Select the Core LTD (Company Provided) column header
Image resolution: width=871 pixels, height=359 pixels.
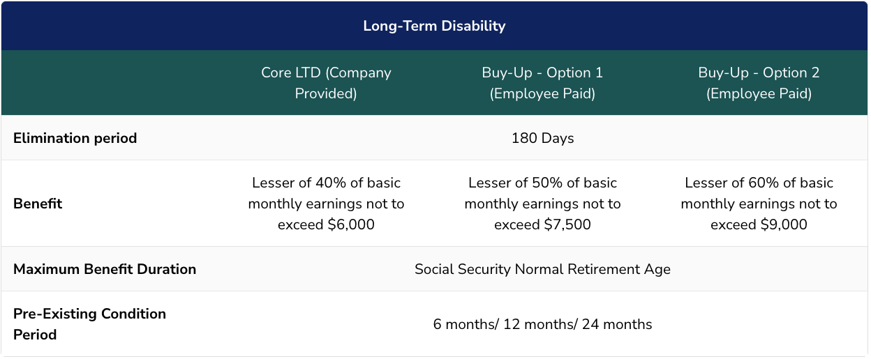326,83
